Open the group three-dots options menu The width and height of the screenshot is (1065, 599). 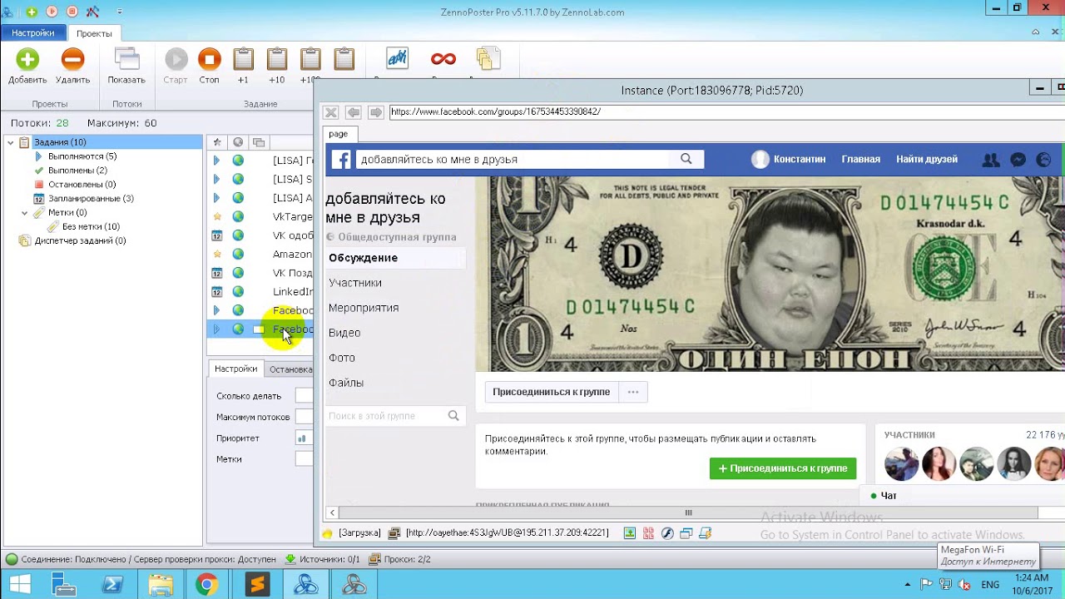point(633,392)
